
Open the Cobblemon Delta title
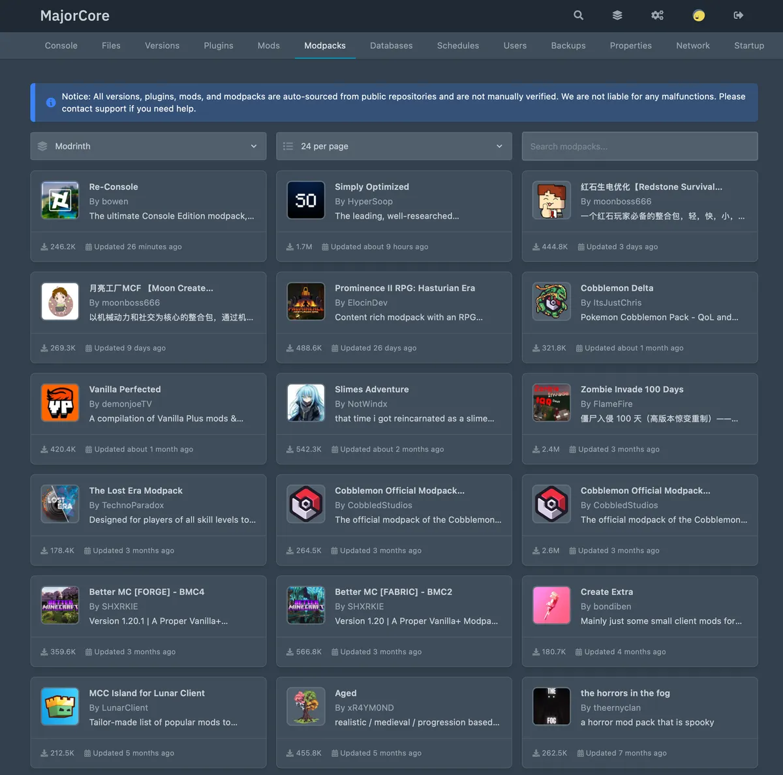(617, 288)
